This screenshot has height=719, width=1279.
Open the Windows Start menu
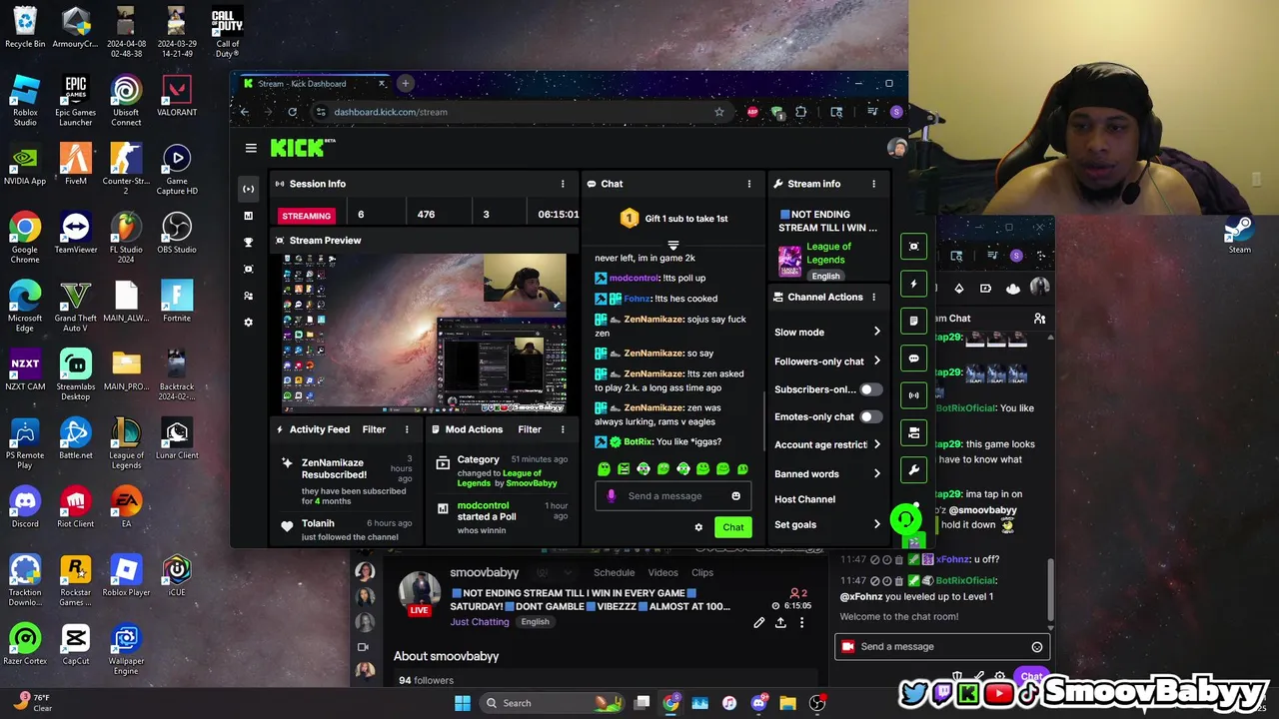tap(463, 703)
